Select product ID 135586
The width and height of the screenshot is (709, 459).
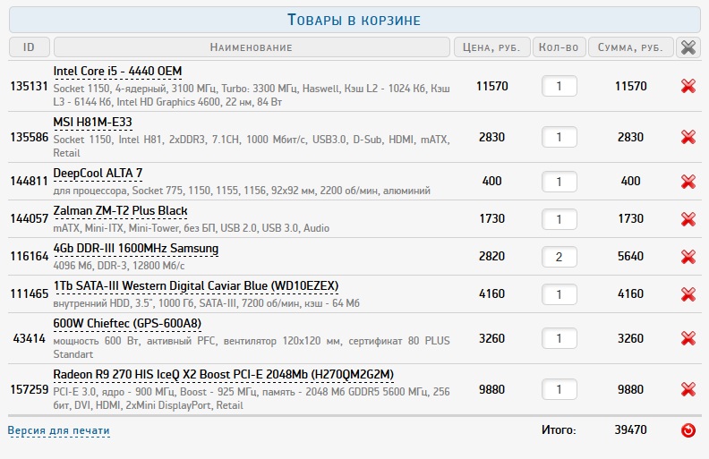(x=29, y=137)
